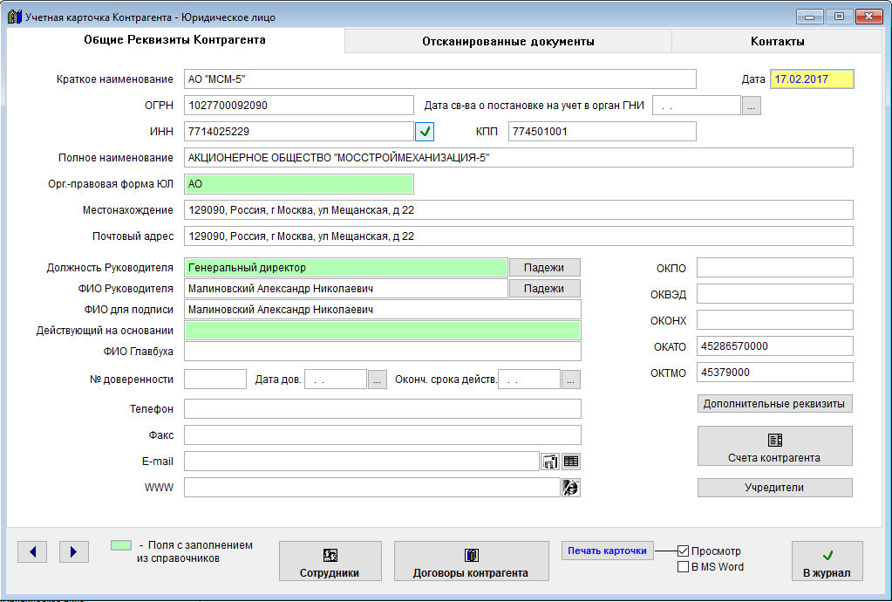The image size is (892, 602).
Task: Switch to Отсканированные документы tab
Action: (507, 41)
